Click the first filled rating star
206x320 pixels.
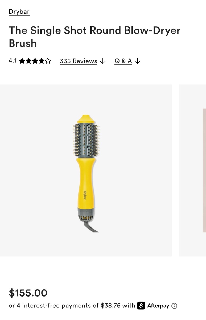pos(22,61)
